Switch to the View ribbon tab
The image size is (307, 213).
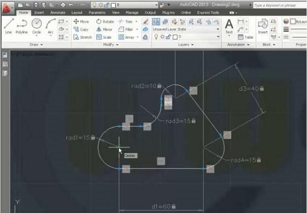pyautogui.click(x=116, y=12)
